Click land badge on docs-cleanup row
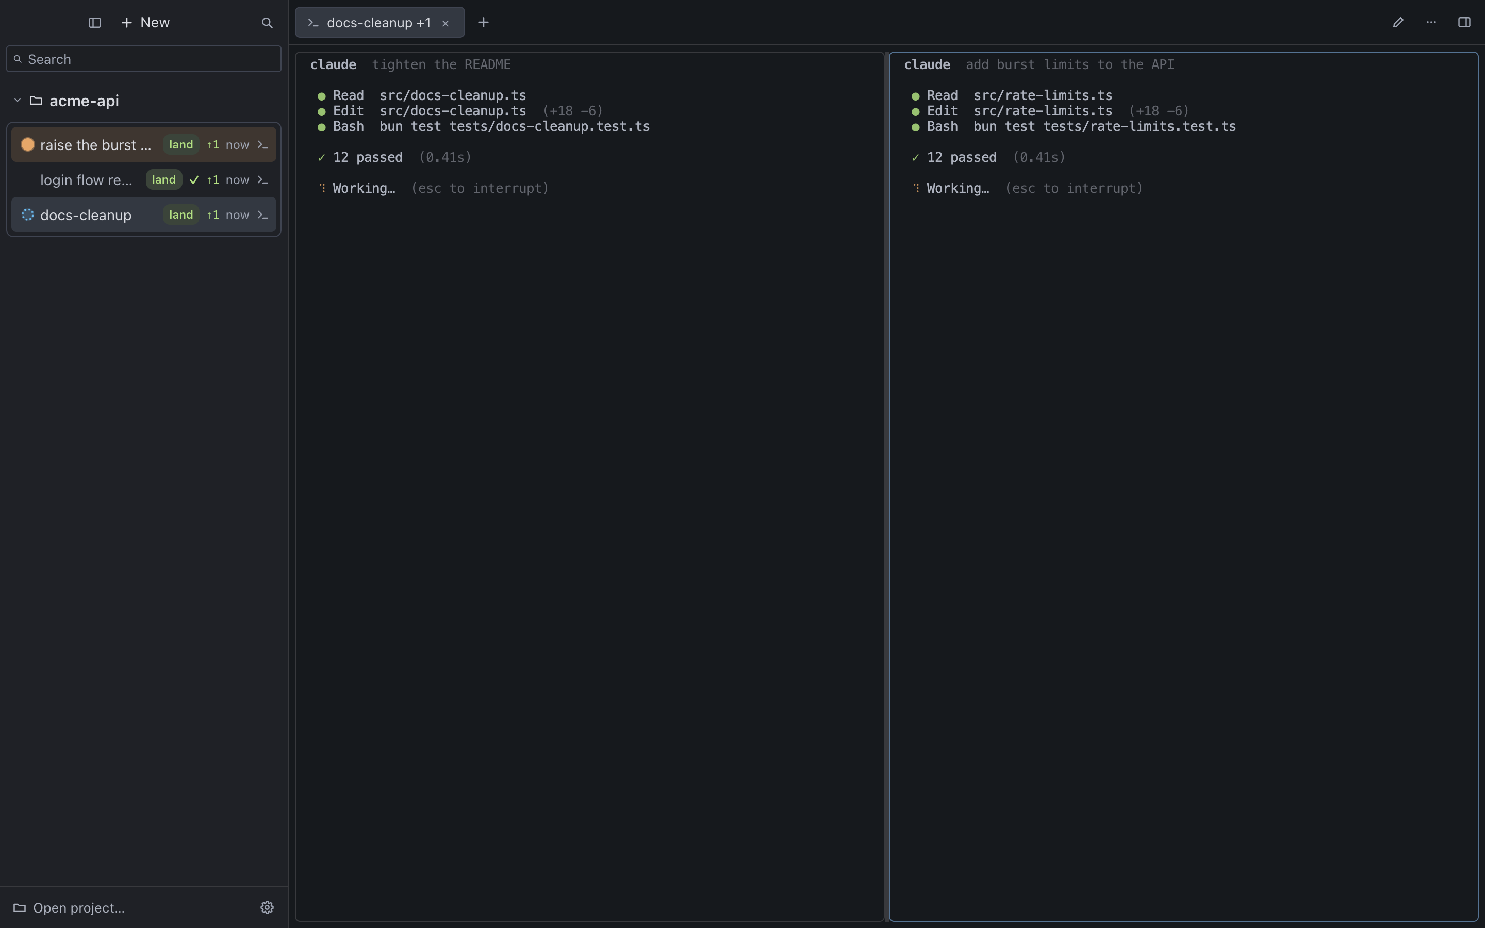Viewport: 1485px width, 928px height. click(x=181, y=215)
